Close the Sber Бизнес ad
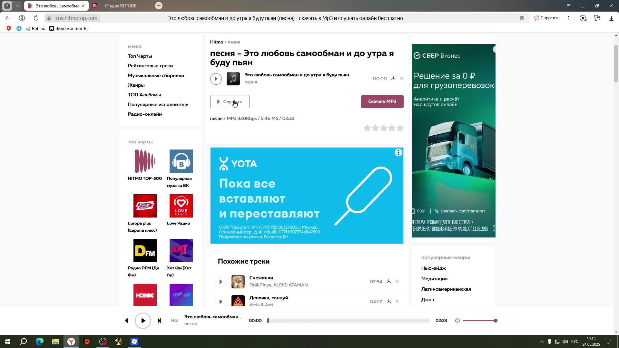This screenshot has height=348, width=619. click(x=494, y=49)
